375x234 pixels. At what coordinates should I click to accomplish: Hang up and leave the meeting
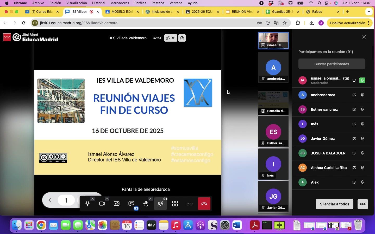pos(204,204)
